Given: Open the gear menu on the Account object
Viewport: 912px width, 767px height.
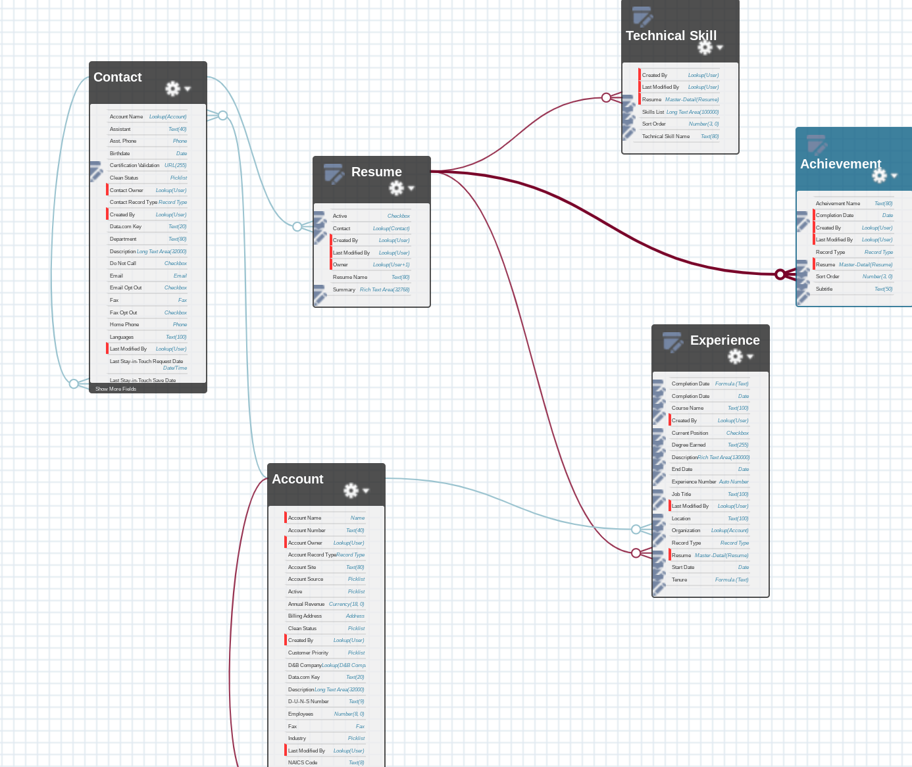Looking at the screenshot, I should [351, 490].
